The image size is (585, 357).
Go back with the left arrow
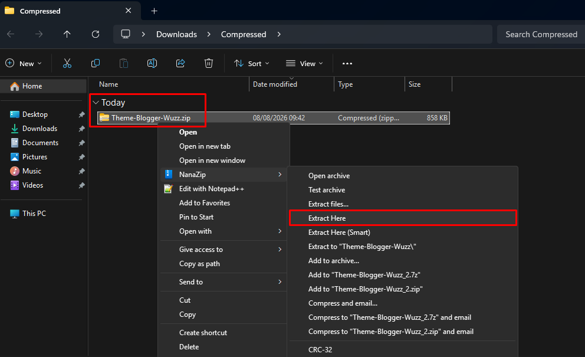(11, 34)
